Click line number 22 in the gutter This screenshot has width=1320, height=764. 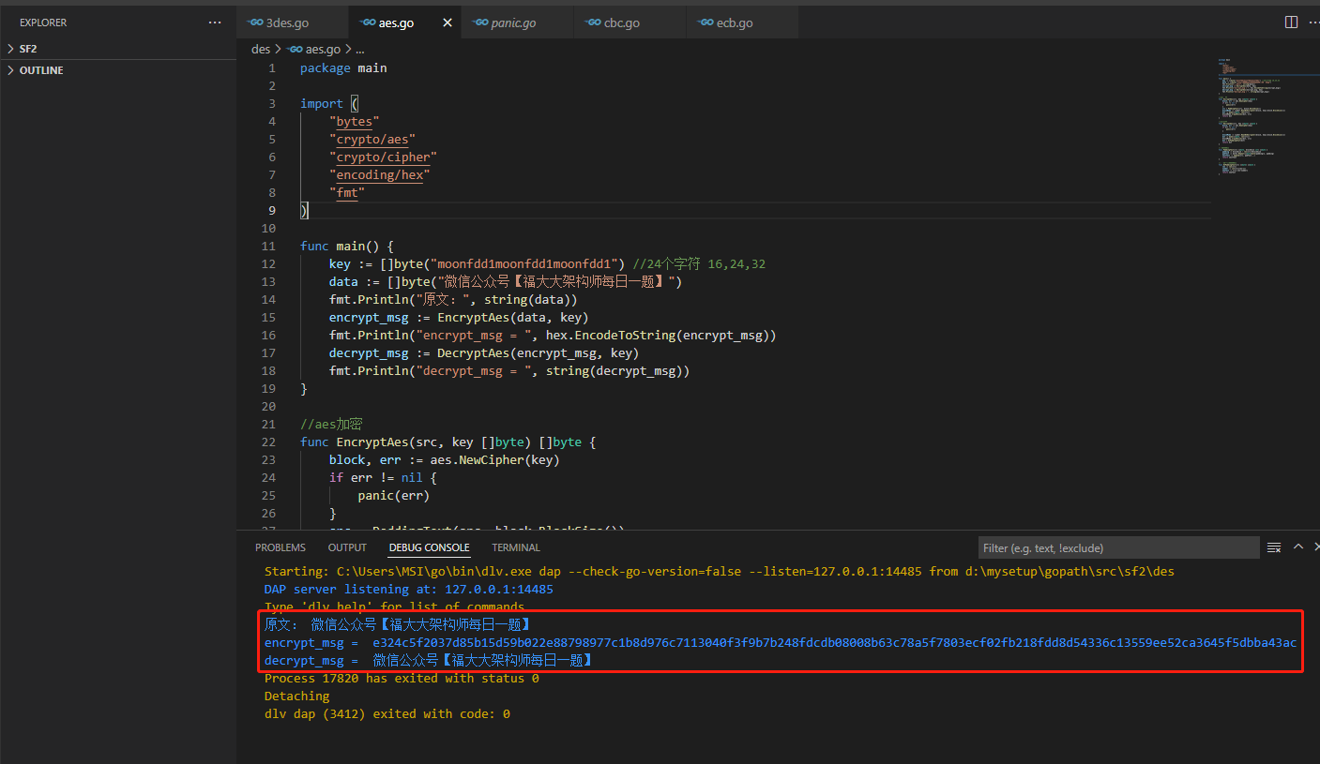click(x=269, y=442)
